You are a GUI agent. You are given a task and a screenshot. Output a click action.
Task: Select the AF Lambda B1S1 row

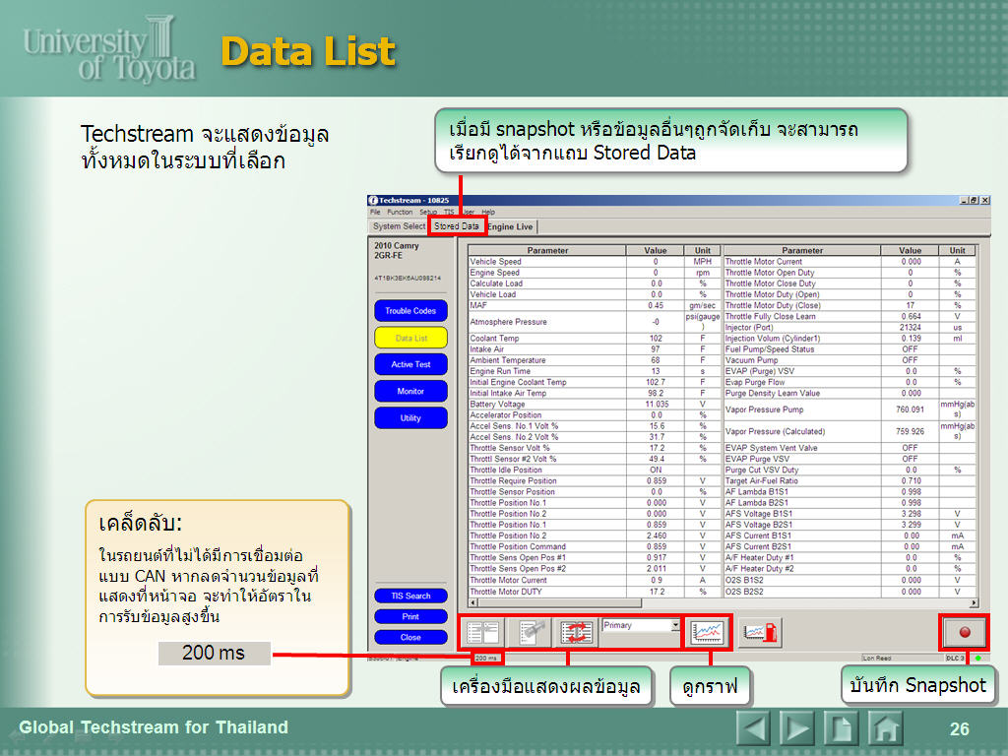(x=850, y=491)
